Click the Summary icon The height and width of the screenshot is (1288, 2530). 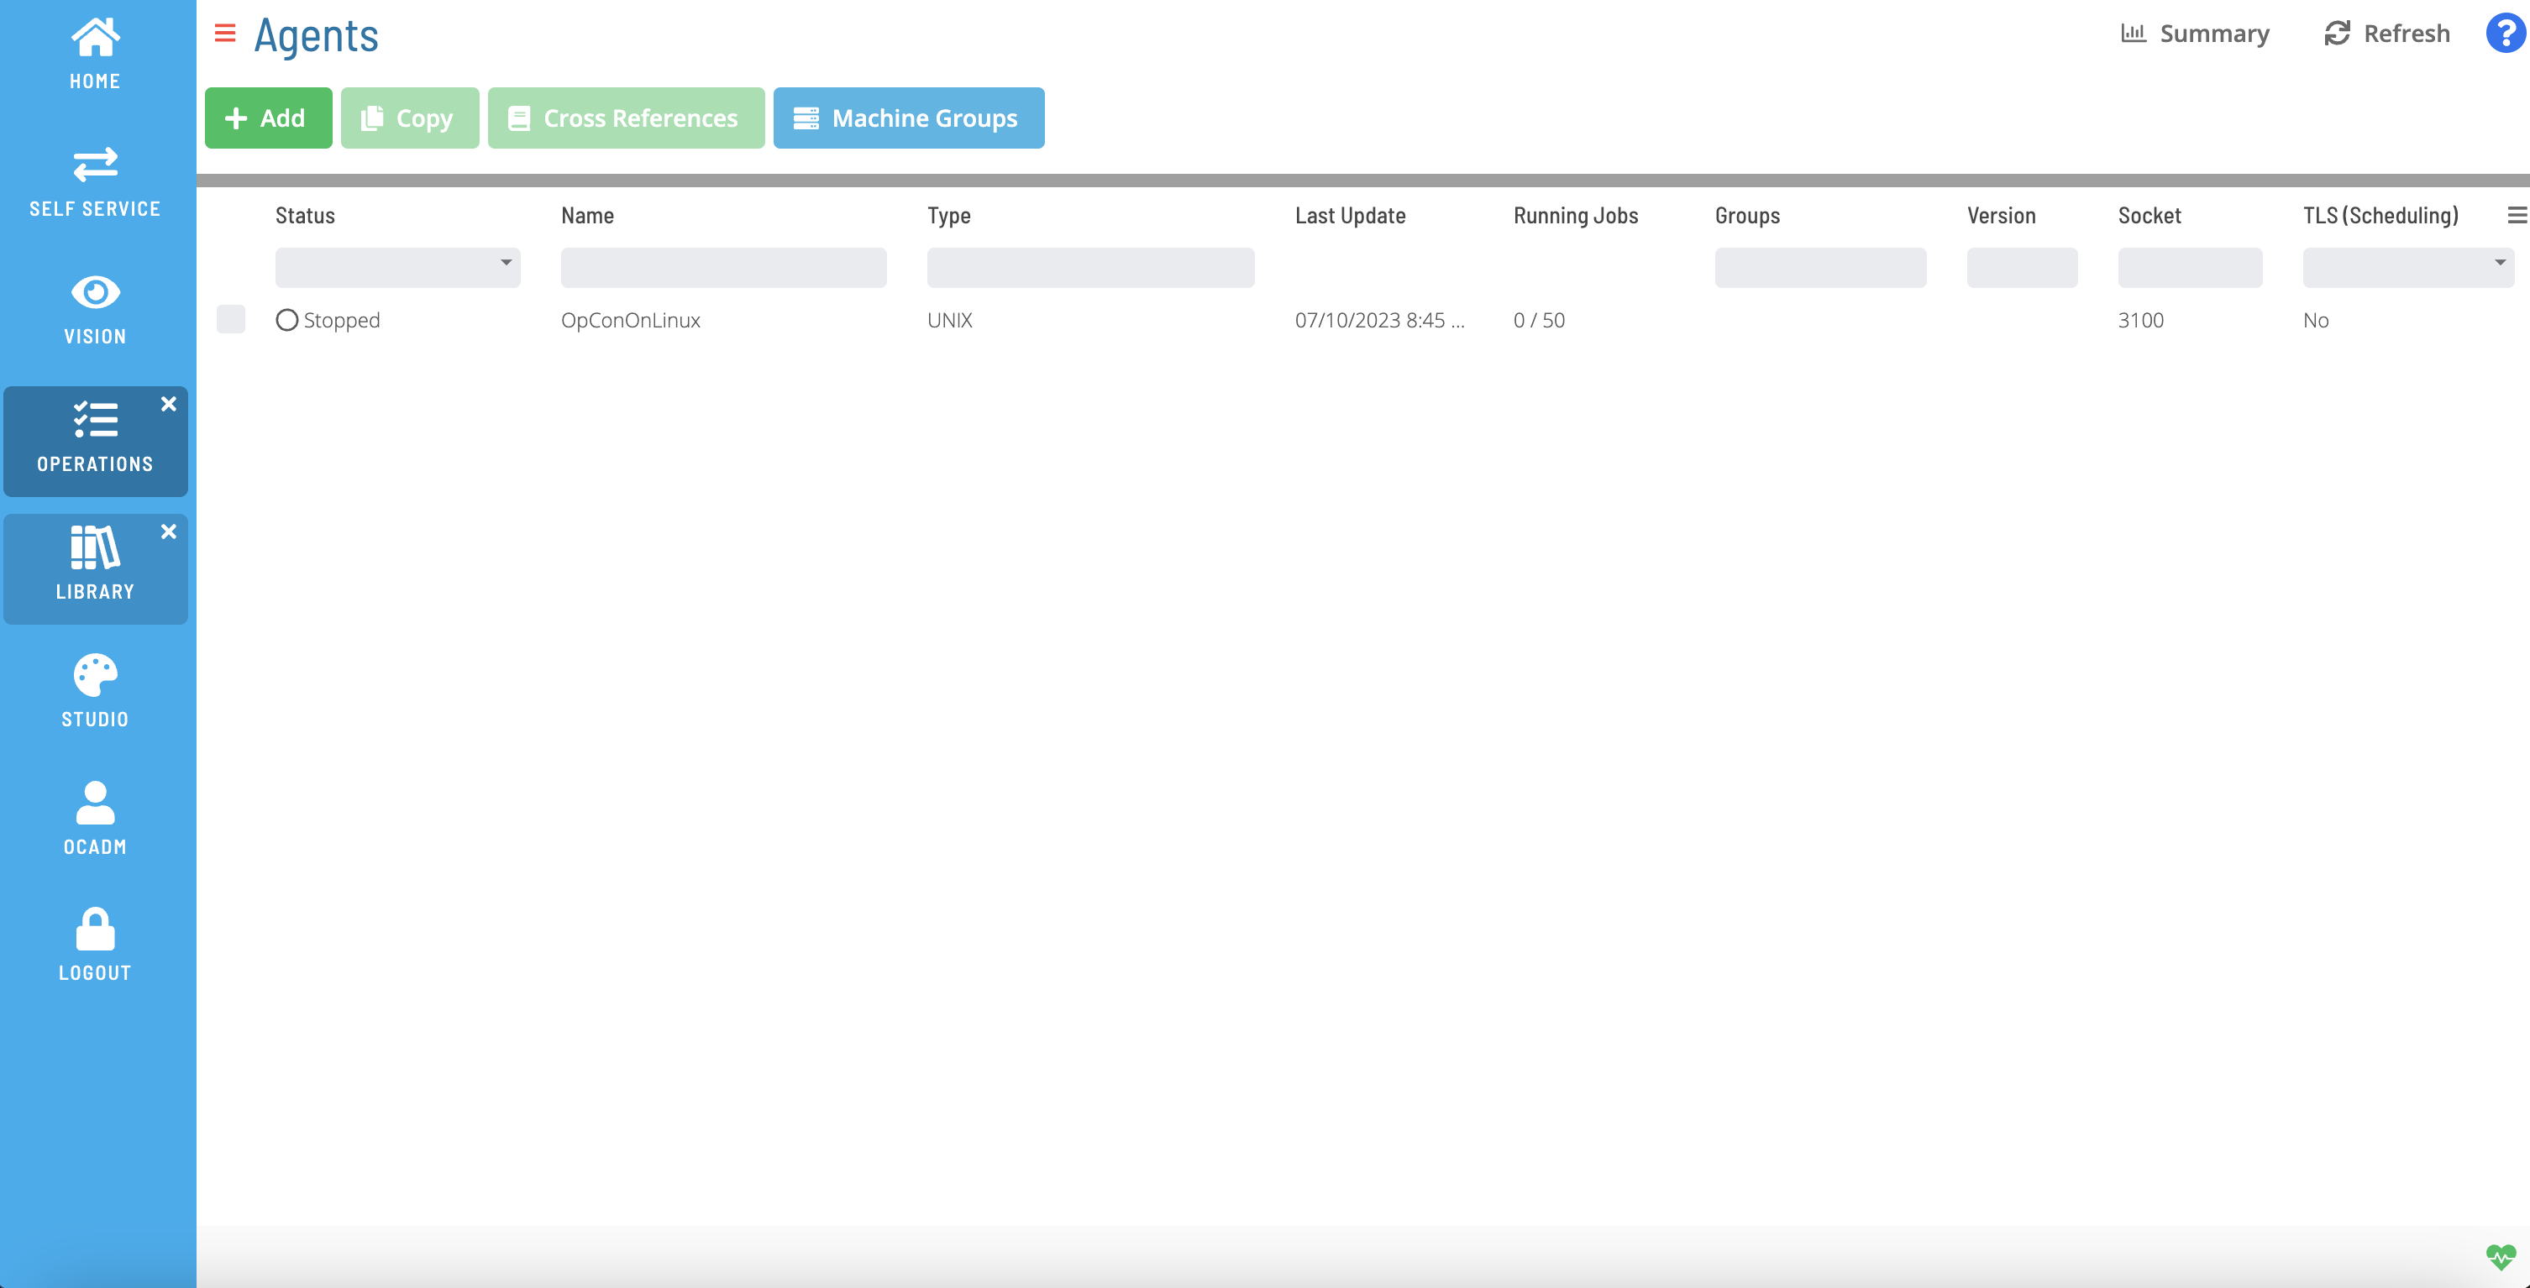tap(2136, 33)
